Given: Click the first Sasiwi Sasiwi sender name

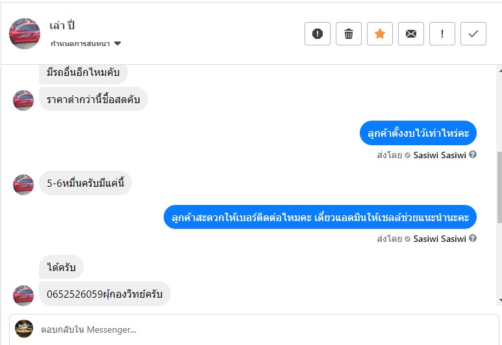Looking at the screenshot, I should coord(440,156).
